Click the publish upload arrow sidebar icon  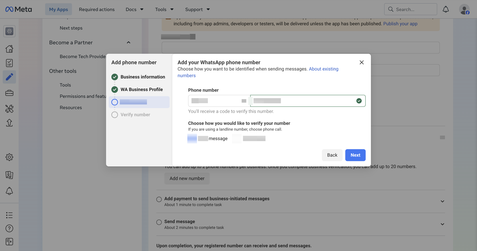point(9,123)
